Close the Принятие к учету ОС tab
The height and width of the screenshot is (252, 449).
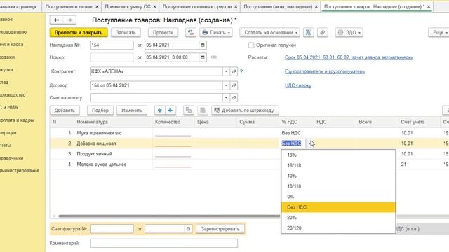coord(154,6)
